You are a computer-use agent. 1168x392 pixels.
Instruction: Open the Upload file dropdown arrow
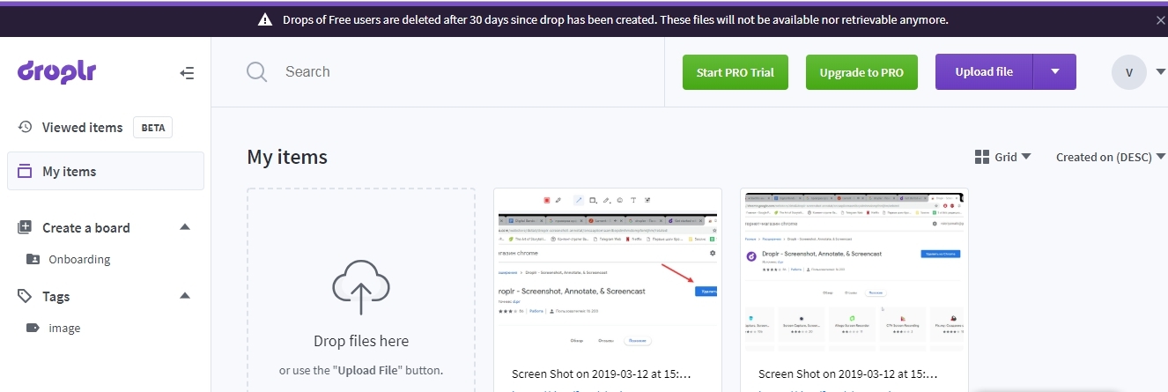click(x=1055, y=72)
